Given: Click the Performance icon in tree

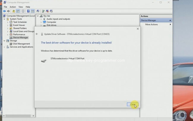Looking at the screenshot, I should coord(11,34).
